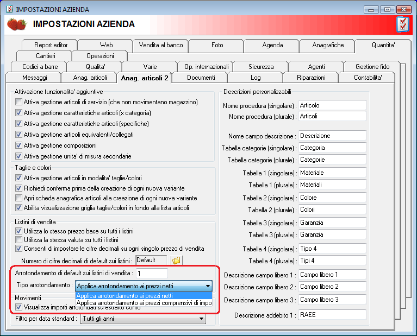Screen dimensions: 417x336
Task: Toggle caratteristiche articoli (specifiche) checkbox
Action: (x=18, y=124)
